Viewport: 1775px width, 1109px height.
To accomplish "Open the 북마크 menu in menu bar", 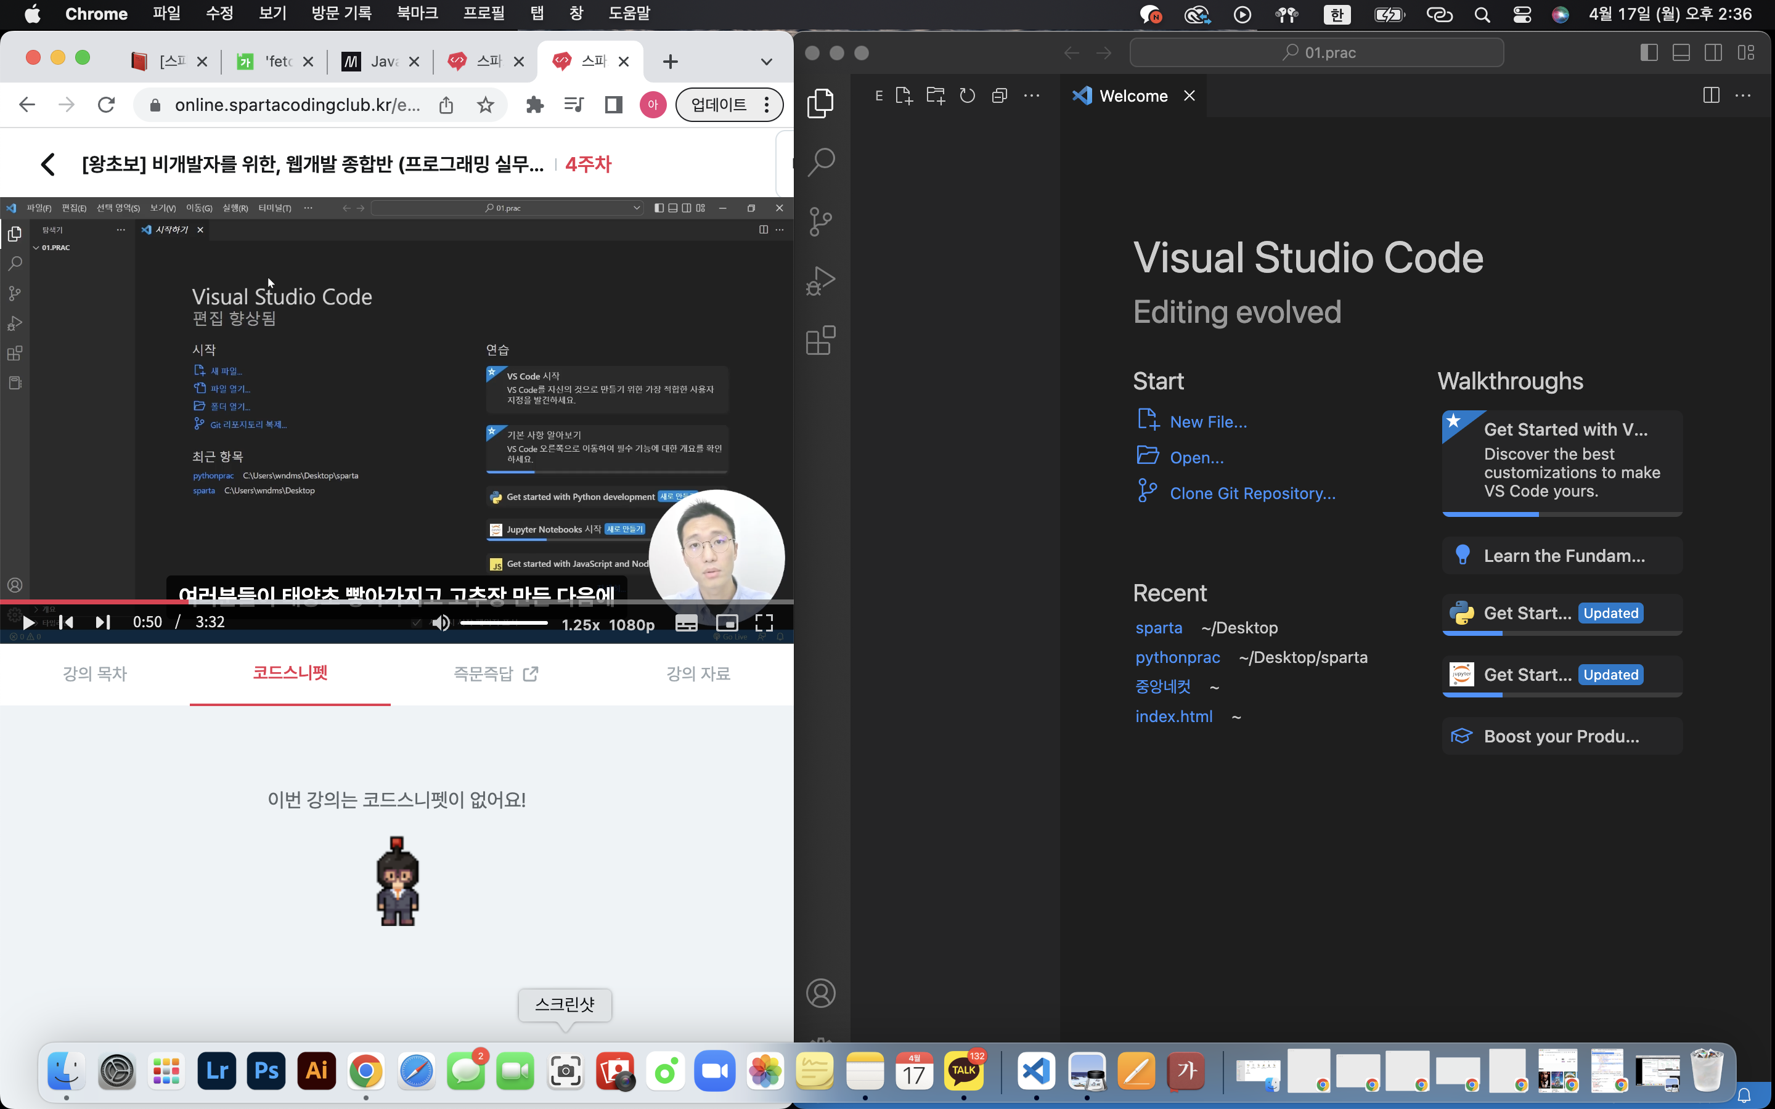I will pos(417,13).
